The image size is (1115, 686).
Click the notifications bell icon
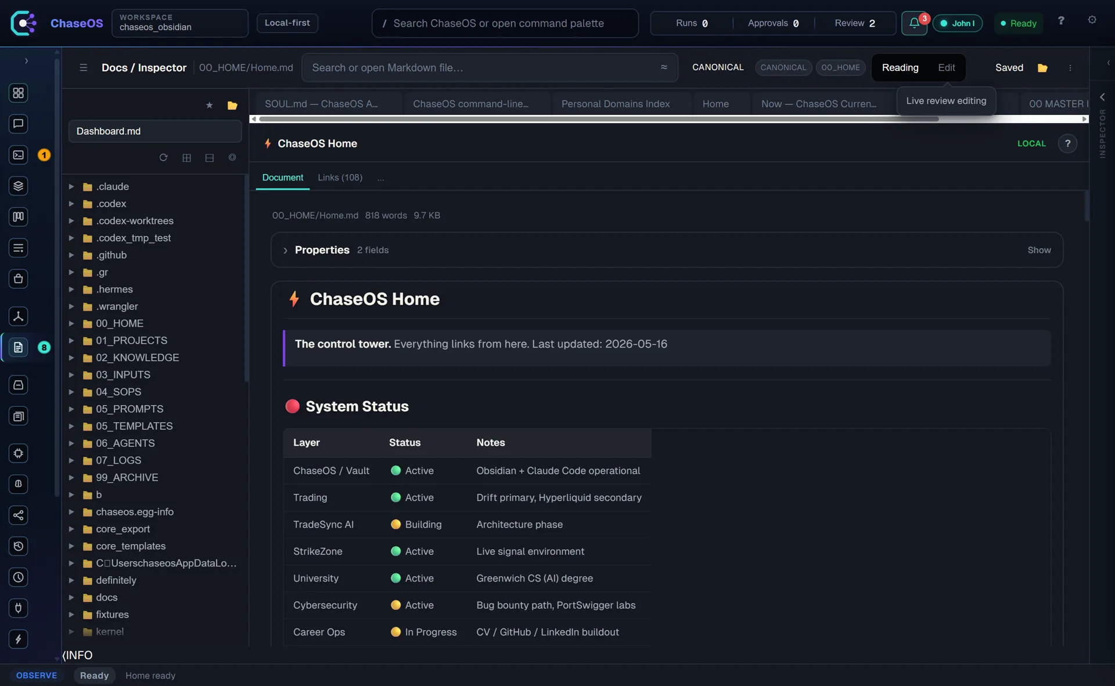point(914,23)
